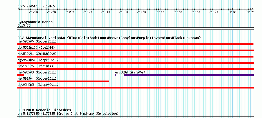262x118 pixels.
Task: Select the dgv9544n54 red variant bar
Action: point(135,63)
